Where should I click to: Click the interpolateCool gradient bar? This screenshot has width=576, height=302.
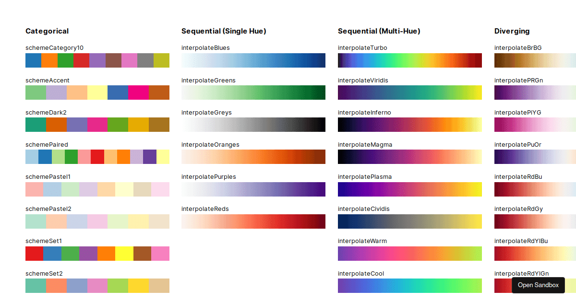409,286
